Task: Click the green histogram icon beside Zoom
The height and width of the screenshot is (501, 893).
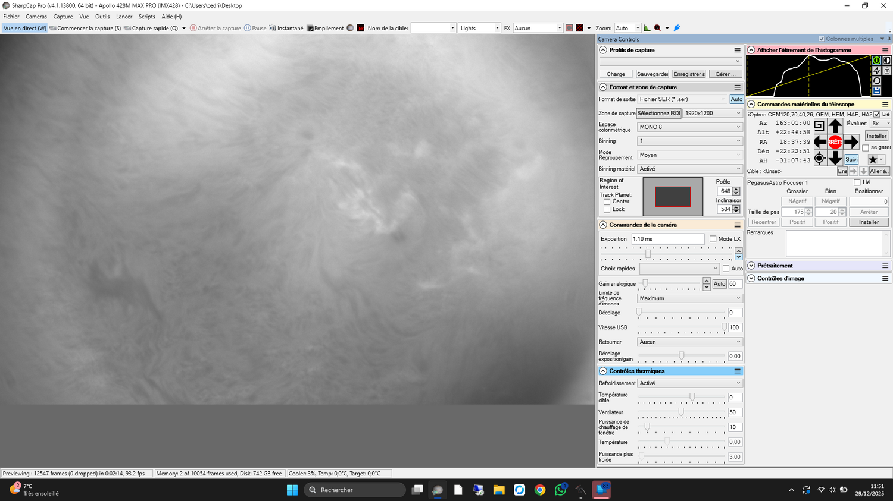Action: (x=647, y=28)
